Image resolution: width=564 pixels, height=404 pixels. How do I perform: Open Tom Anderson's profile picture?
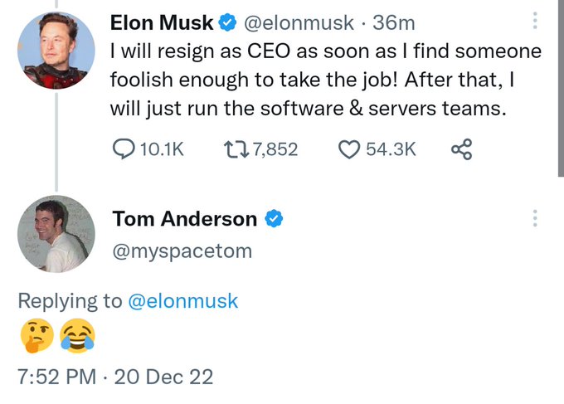(x=55, y=236)
